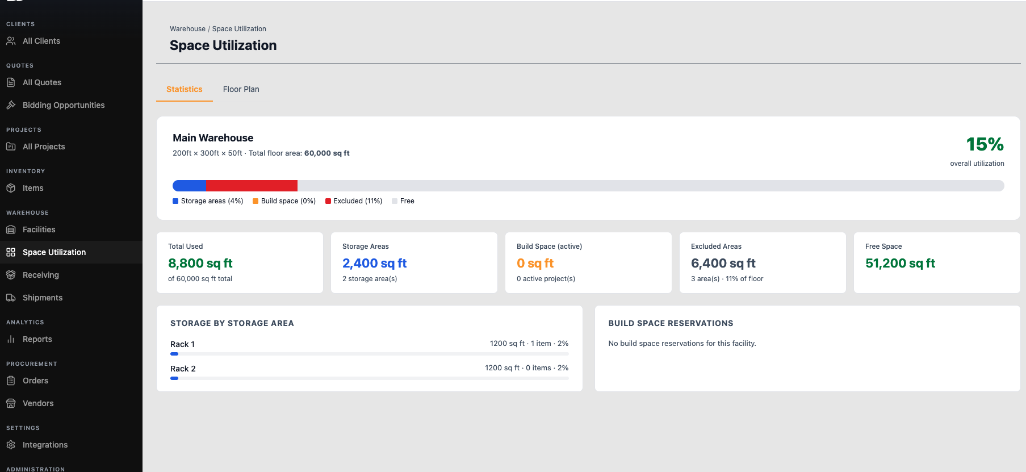Click the All Projects icon
The height and width of the screenshot is (472, 1026).
11,147
